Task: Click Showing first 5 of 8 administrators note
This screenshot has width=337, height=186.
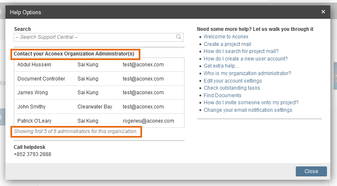Action: (x=75, y=131)
